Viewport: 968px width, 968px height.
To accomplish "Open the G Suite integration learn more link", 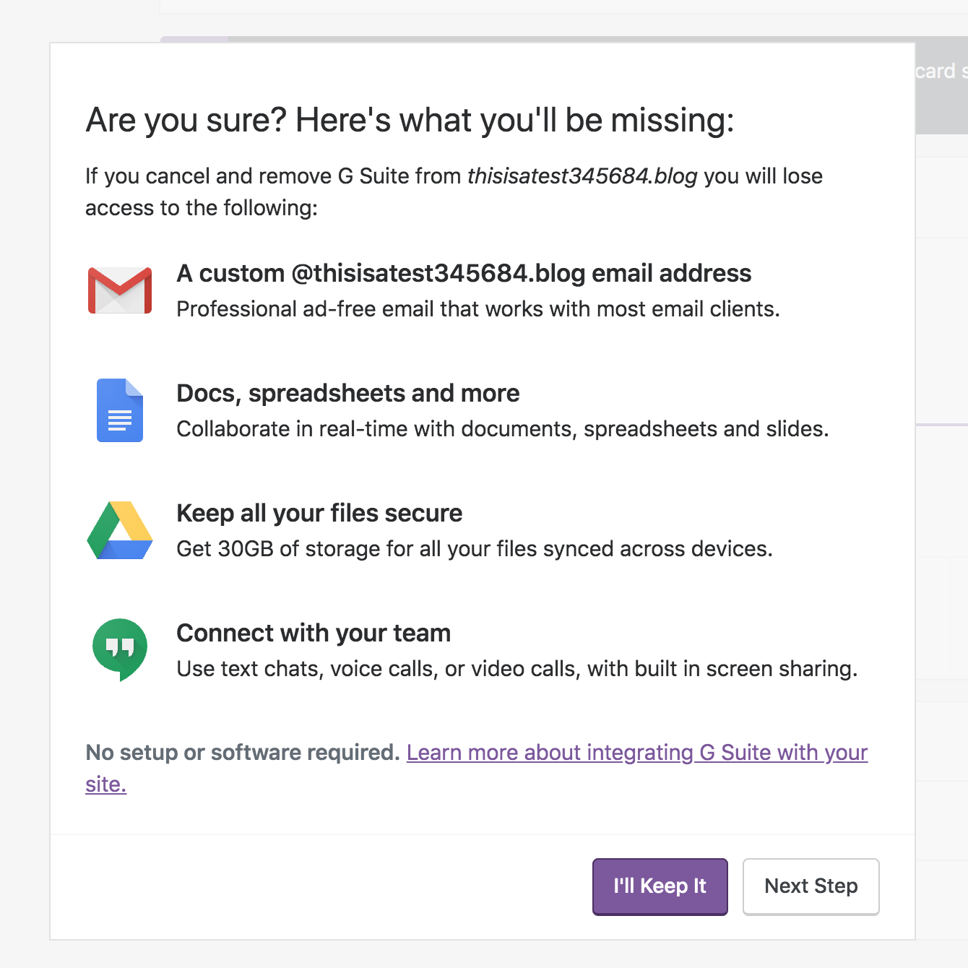I will coord(636,753).
